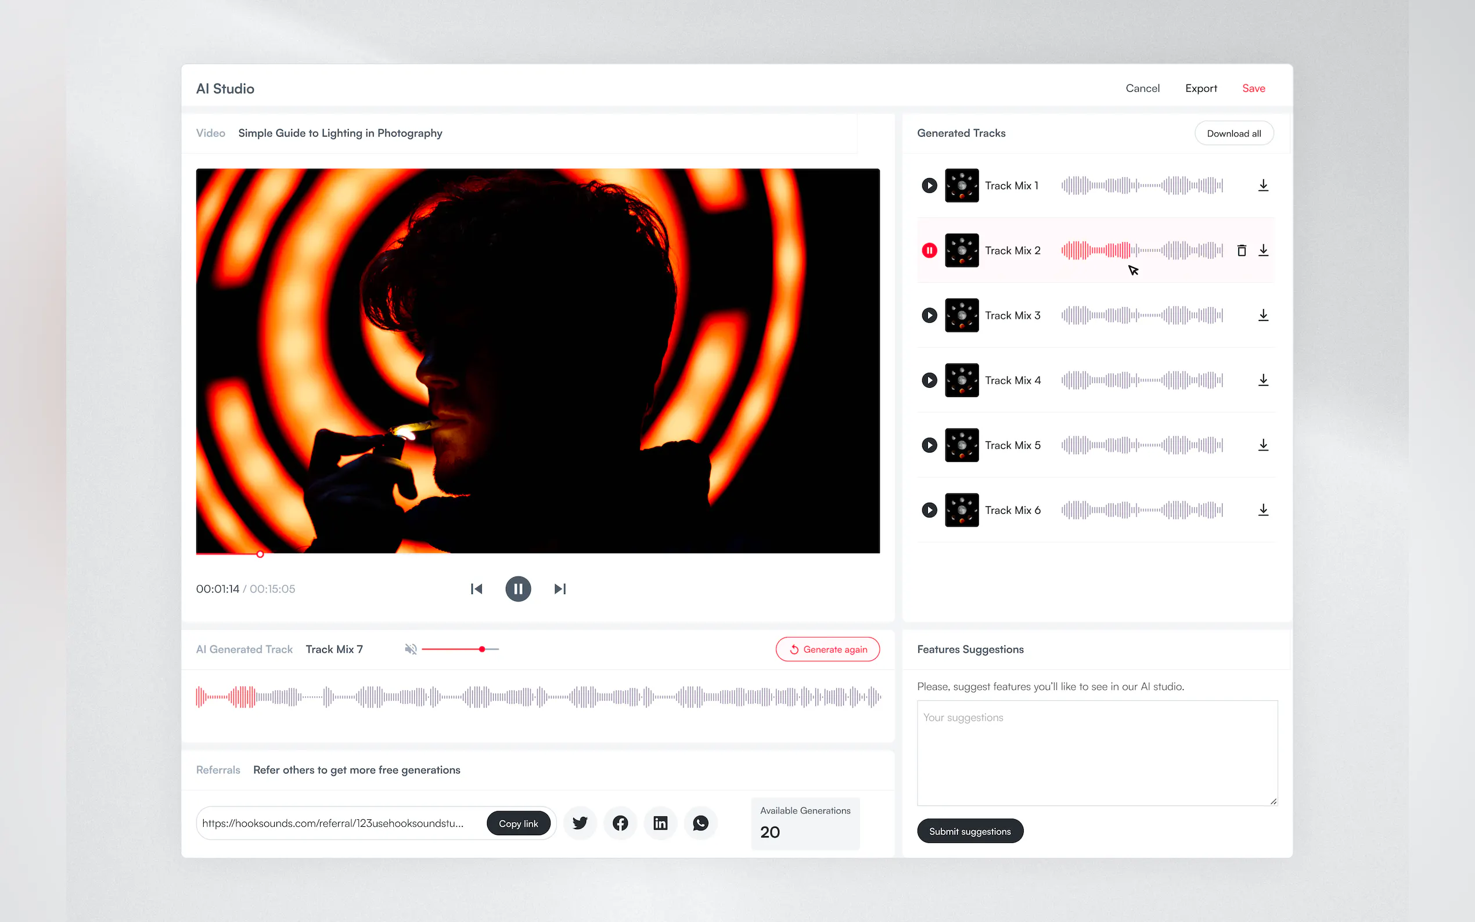This screenshot has width=1475, height=922.
Task: Click the Track Mix 7 volume slider
Action: (482, 650)
